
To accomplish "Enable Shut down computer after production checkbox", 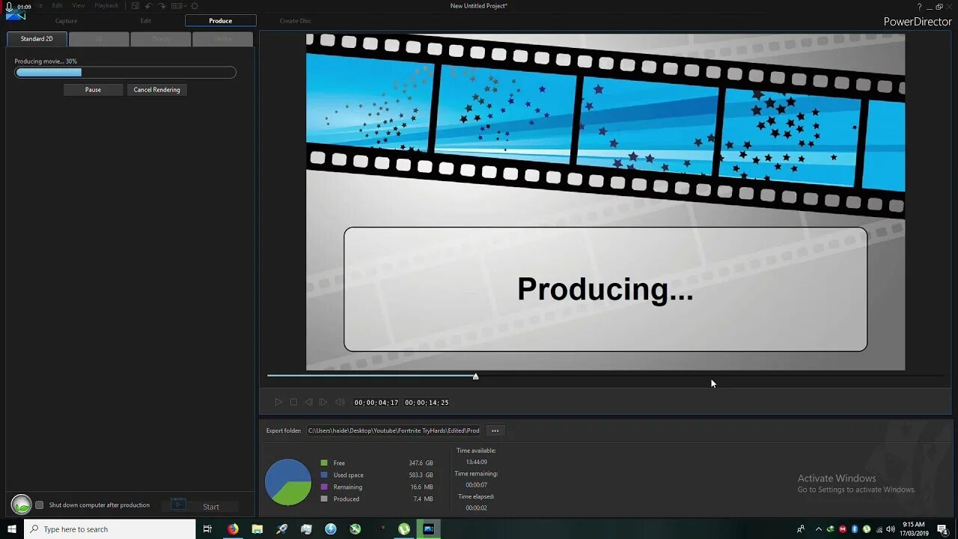I will [40, 505].
